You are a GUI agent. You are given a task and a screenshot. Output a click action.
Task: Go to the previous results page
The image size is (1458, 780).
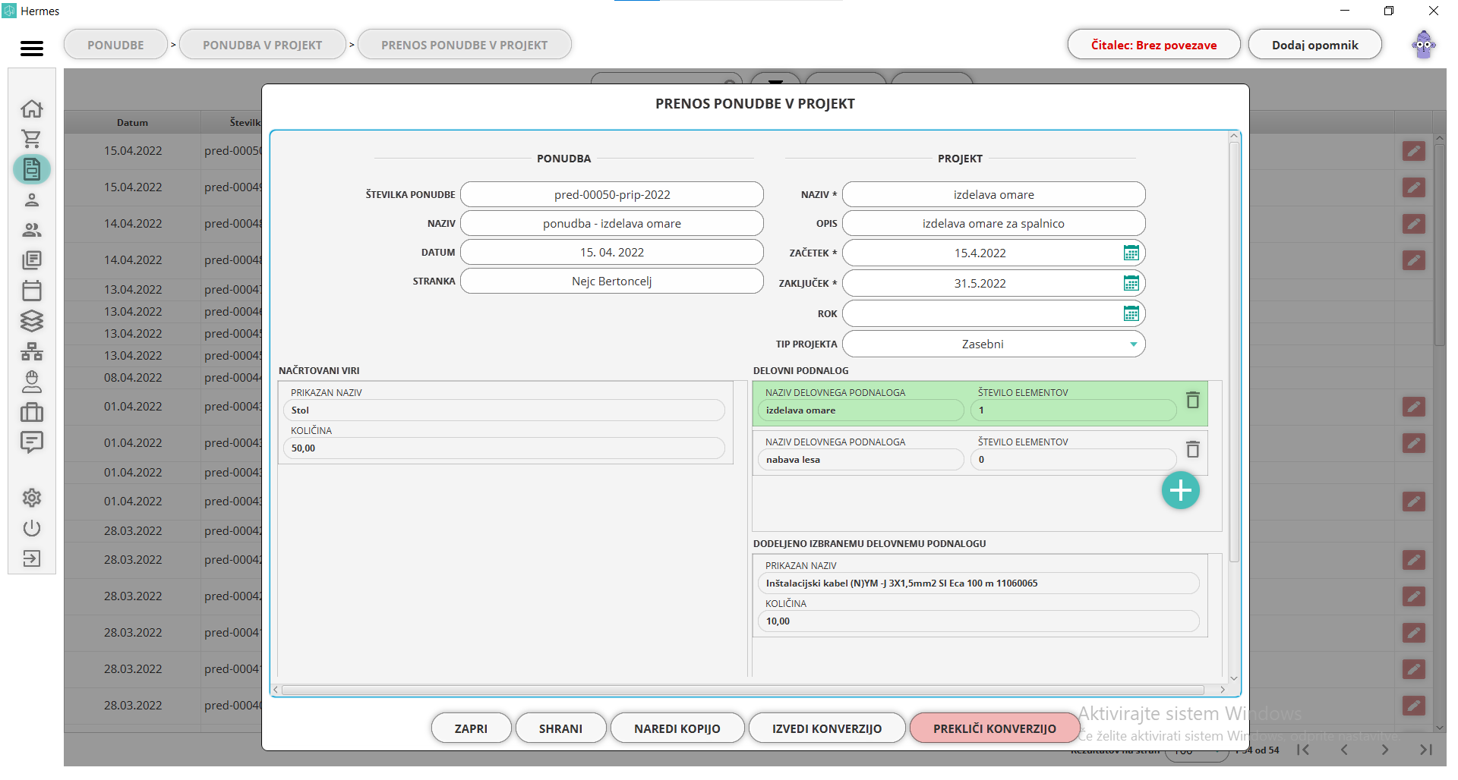[1344, 750]
